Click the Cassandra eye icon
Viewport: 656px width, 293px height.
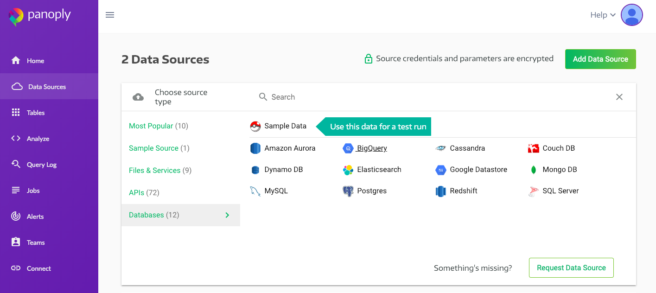click(x=441, y=148)
